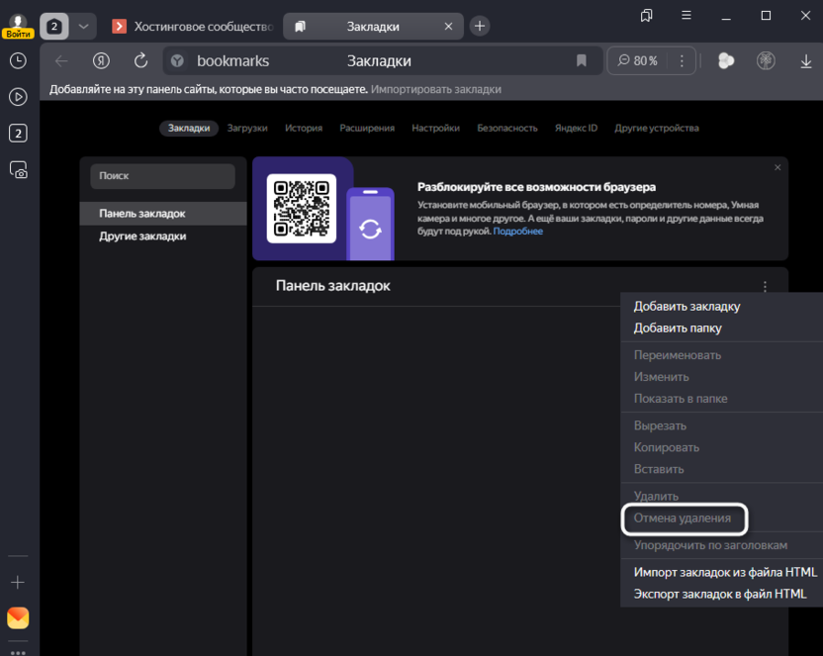
Task: Open the screenshot camera tool in sidebar
Action: point(18,170)
